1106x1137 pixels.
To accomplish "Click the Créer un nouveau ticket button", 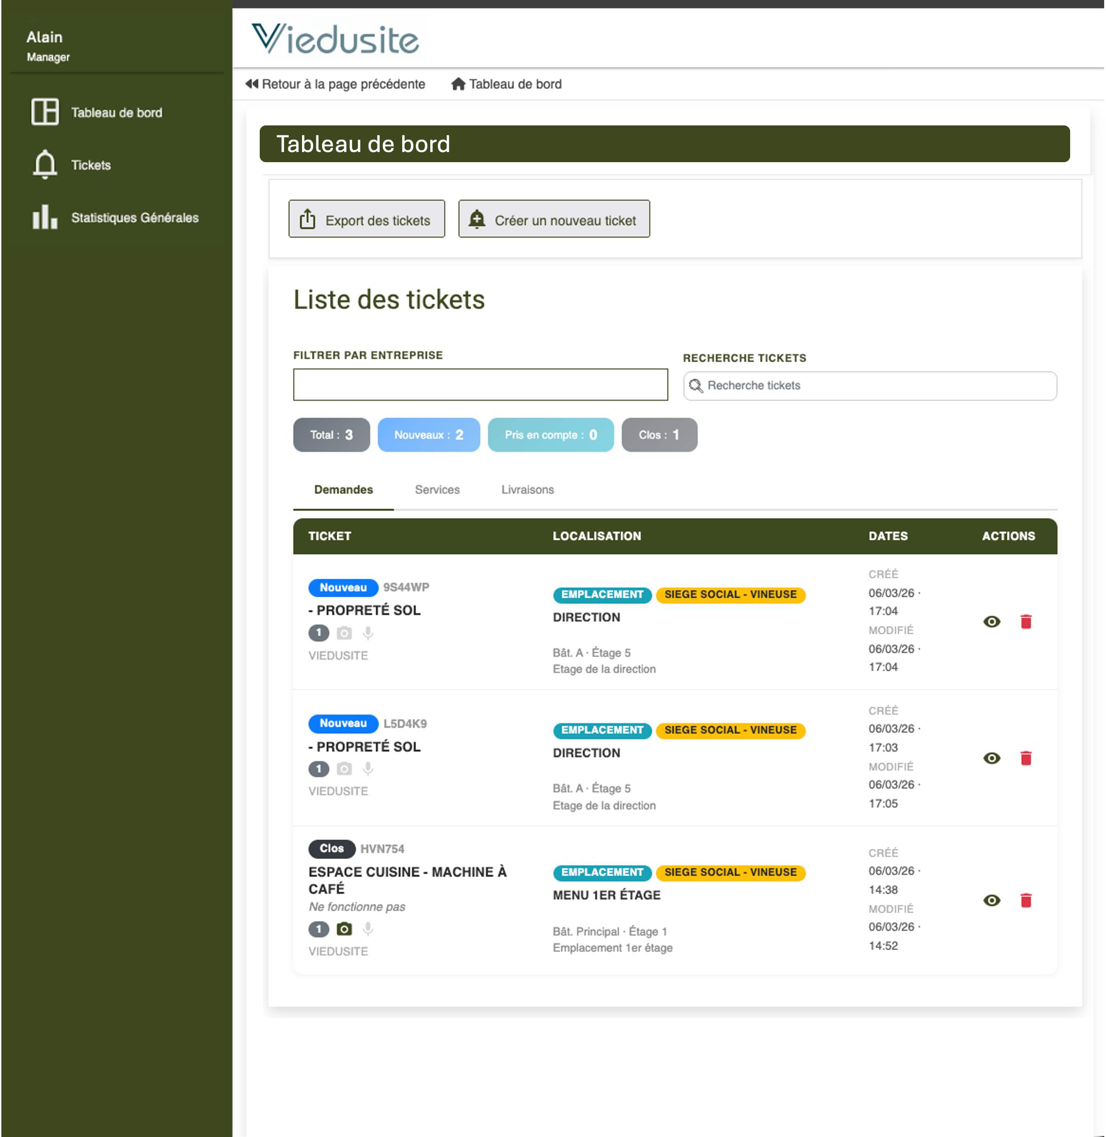I will pos(553,219).
